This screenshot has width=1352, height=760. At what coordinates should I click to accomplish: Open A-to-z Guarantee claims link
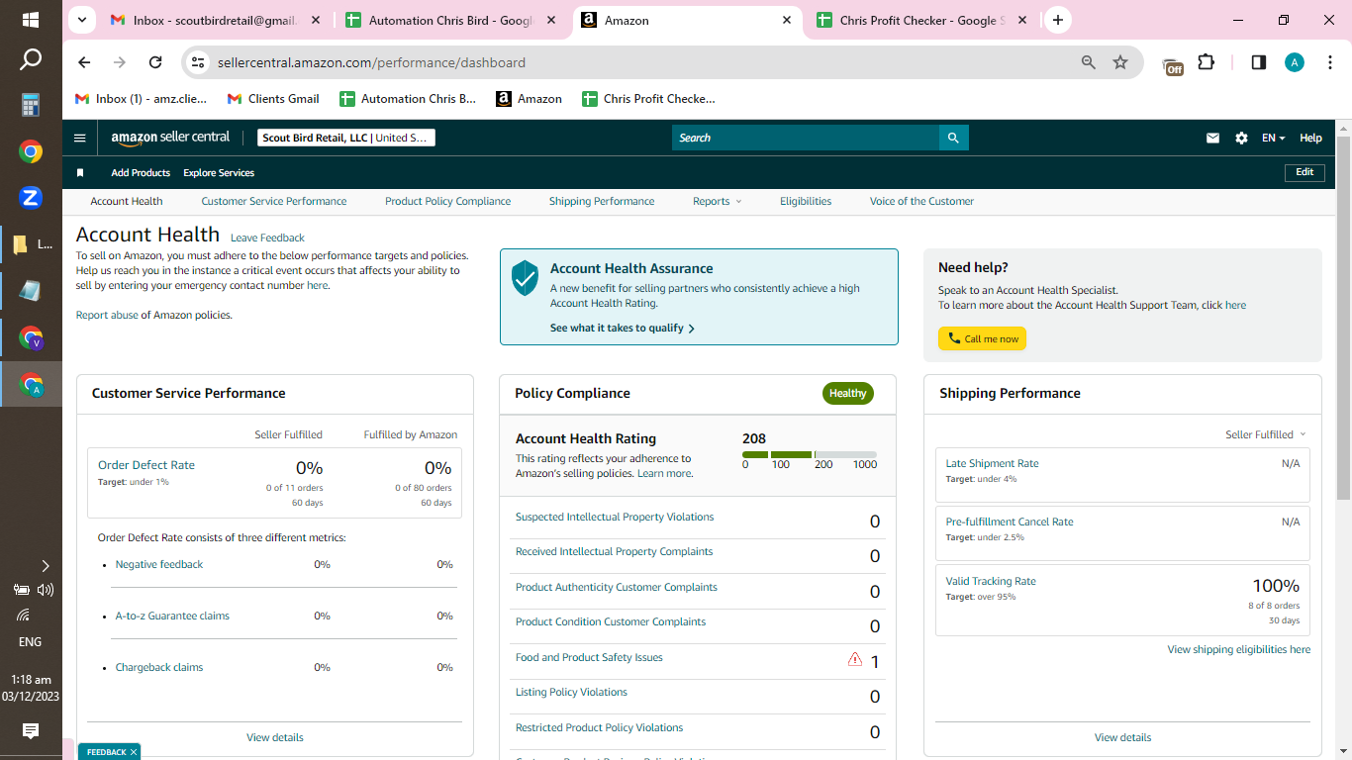(x=172, y=616)
